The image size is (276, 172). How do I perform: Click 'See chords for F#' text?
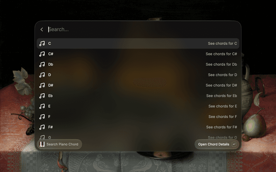221,127
